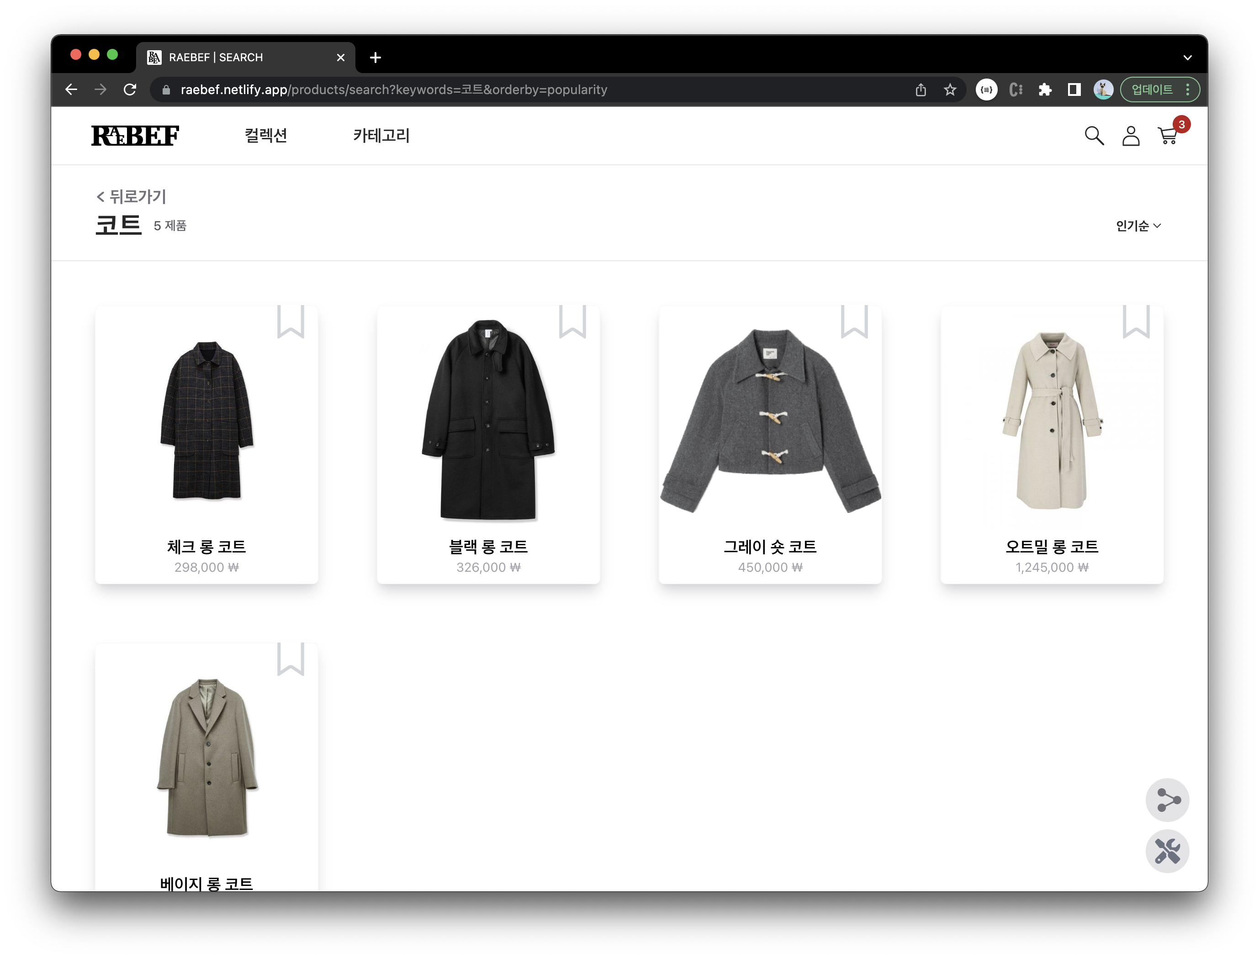1259x959 pixels.
Task: Open Chrome's three-dot menu on the 업데이트 button
Action: pos(1188,90)
